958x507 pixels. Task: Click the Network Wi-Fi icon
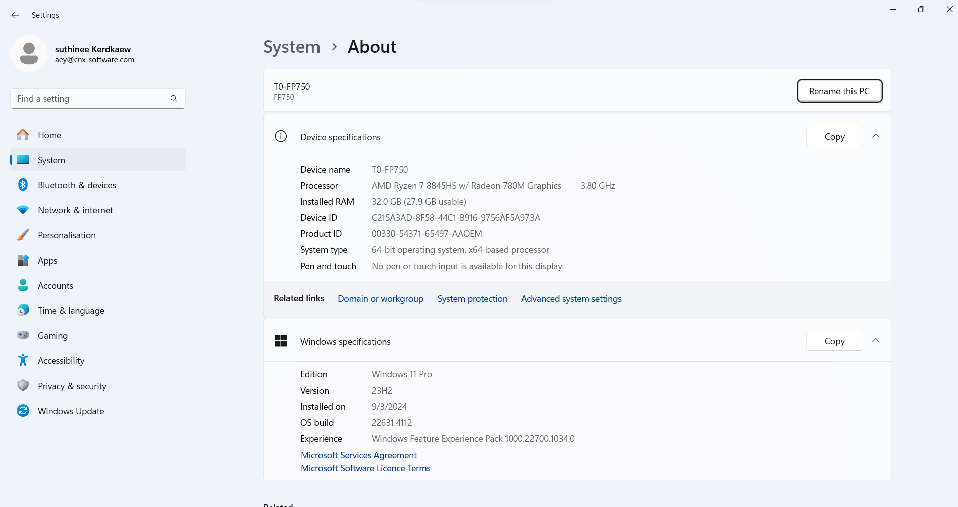coord(23,210)
